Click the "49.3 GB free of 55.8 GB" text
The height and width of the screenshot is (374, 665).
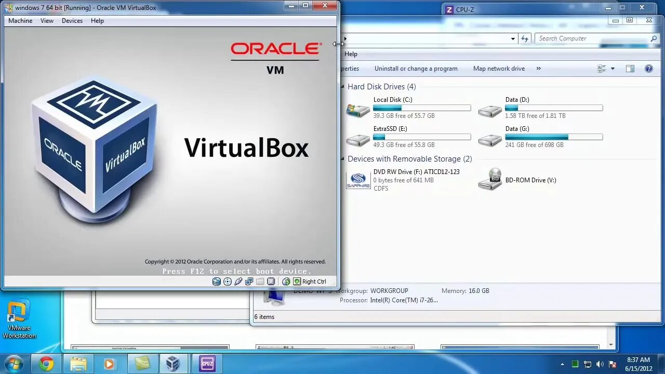(x=404, y=145)
